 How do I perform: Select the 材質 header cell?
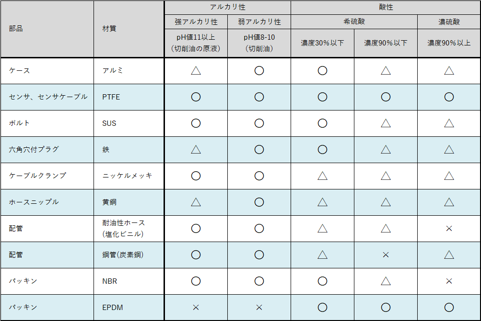(x=129, y=29)
